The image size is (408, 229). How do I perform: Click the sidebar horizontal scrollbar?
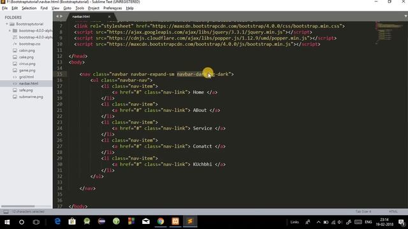click(x=18, y=206)
